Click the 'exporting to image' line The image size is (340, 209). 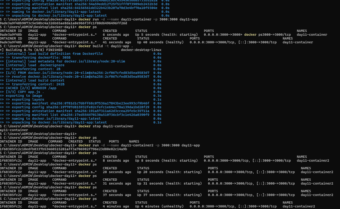pos(24,96)
